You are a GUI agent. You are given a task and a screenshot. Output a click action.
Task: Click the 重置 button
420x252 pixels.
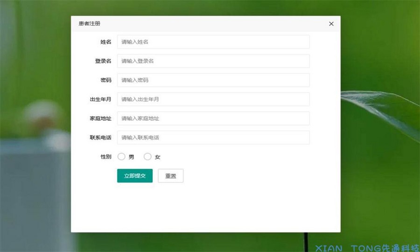click(171, 175)
